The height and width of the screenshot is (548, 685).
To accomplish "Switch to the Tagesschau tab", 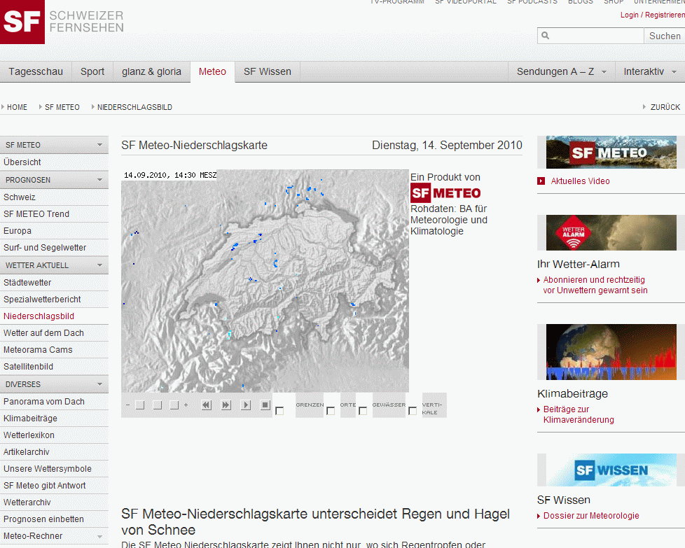I will pos(36,71).
